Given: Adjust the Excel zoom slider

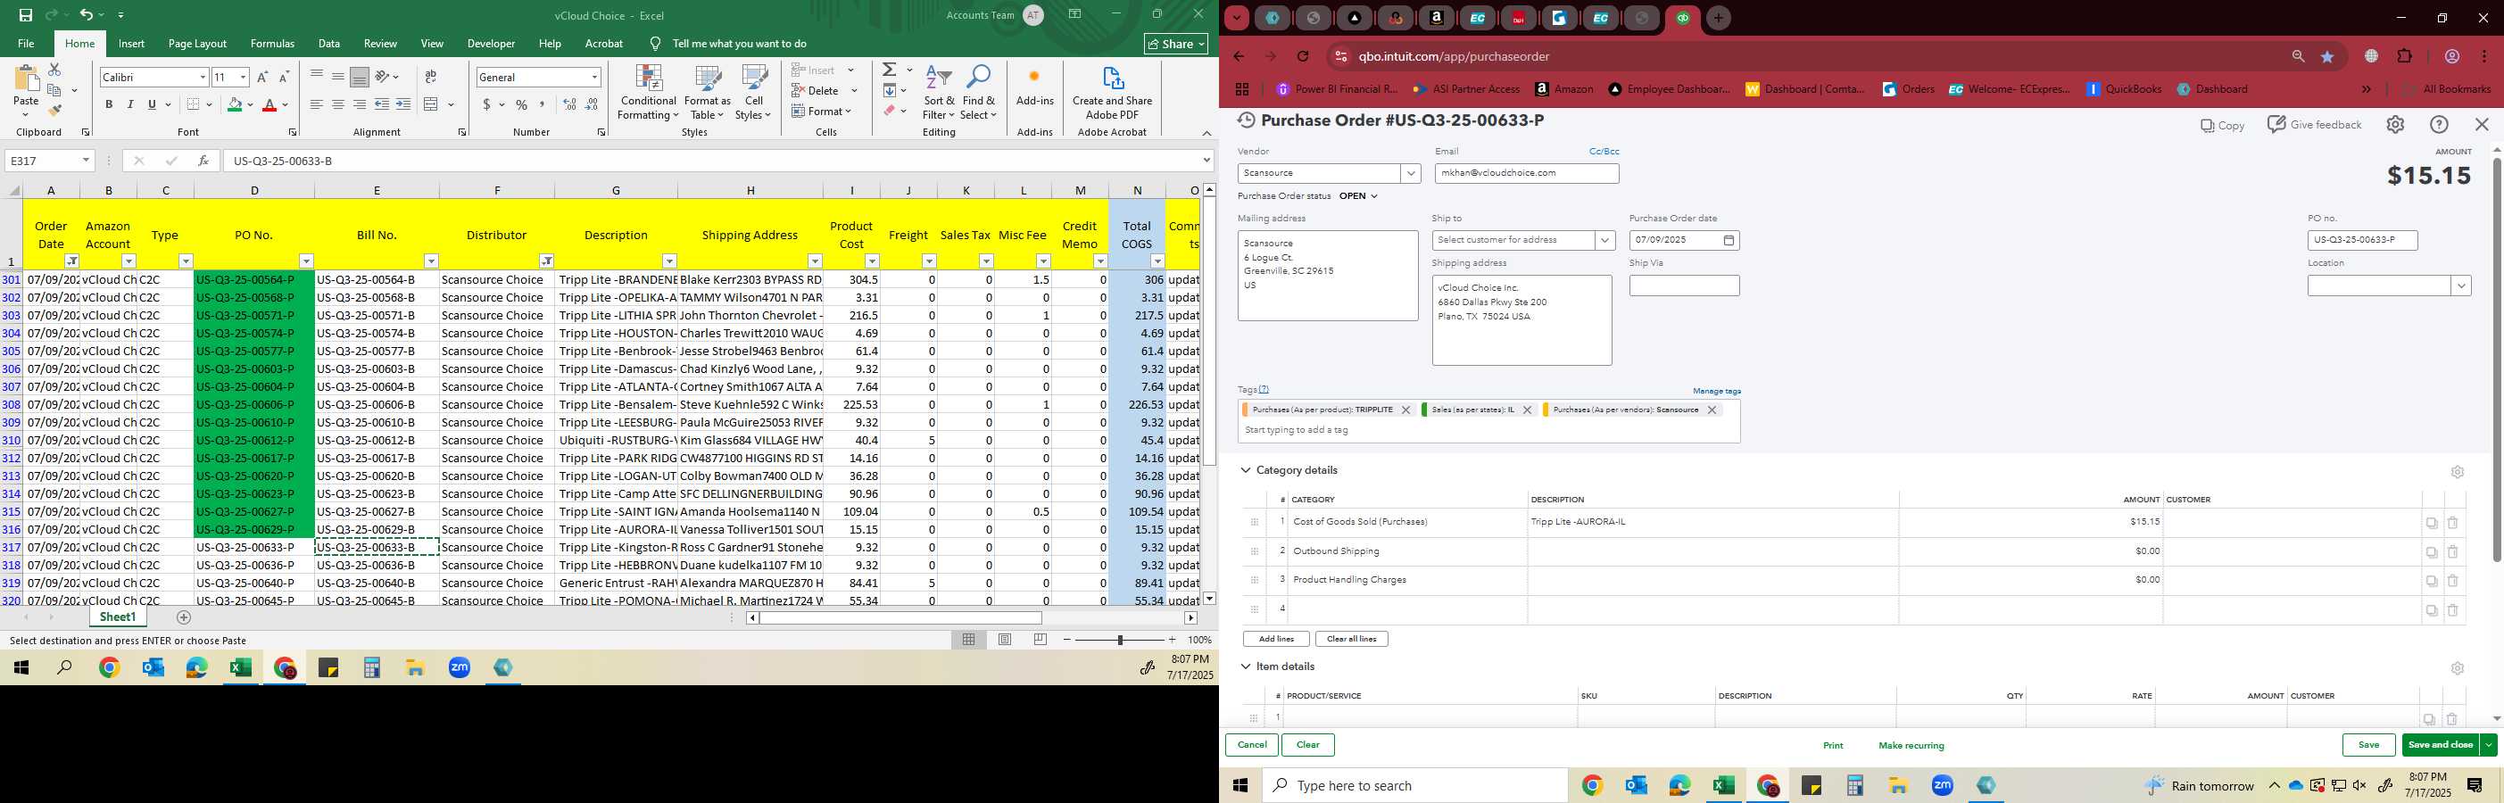Looking at the screenshot, I should [1120, 640].
